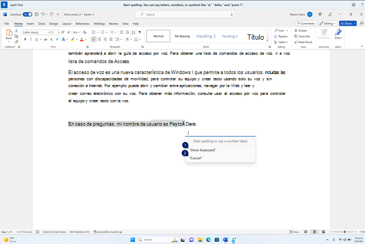The image size is (365, 244).
Task: Turn off the AutoSave switch
Action: pos(28,15)
